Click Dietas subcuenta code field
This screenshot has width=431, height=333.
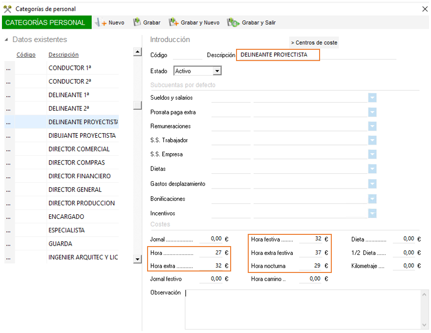[x=231, y=169]
